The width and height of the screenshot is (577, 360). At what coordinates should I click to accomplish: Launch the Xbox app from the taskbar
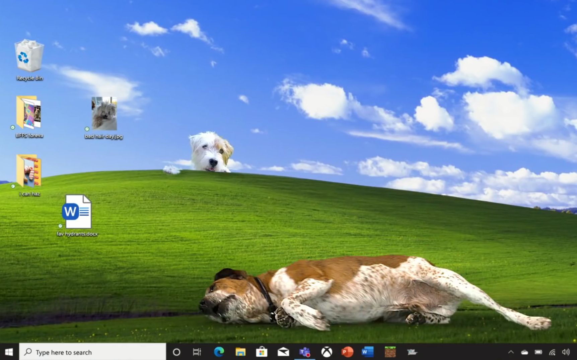[x=327, y=352]
